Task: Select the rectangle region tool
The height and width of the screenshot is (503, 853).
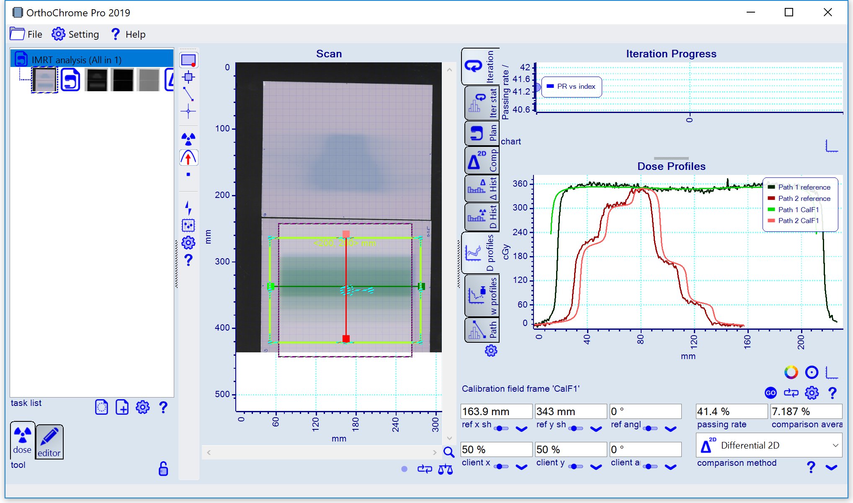Action: [x=188, y=60]
